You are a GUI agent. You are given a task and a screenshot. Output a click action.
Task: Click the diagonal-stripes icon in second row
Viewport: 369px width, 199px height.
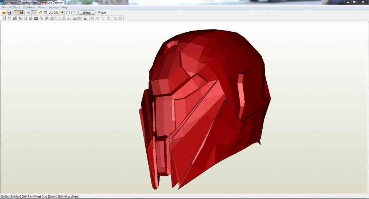pyautogui.click(x=20, y=18)
